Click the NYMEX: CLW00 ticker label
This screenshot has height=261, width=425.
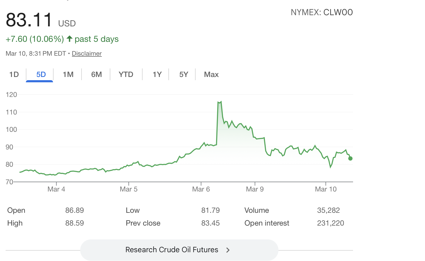(x=322, y=12)
